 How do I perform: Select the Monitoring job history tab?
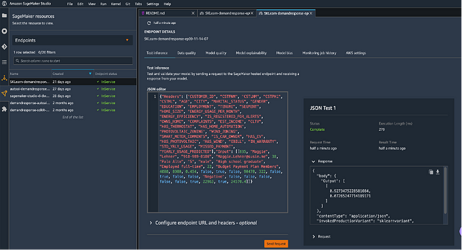319,53
